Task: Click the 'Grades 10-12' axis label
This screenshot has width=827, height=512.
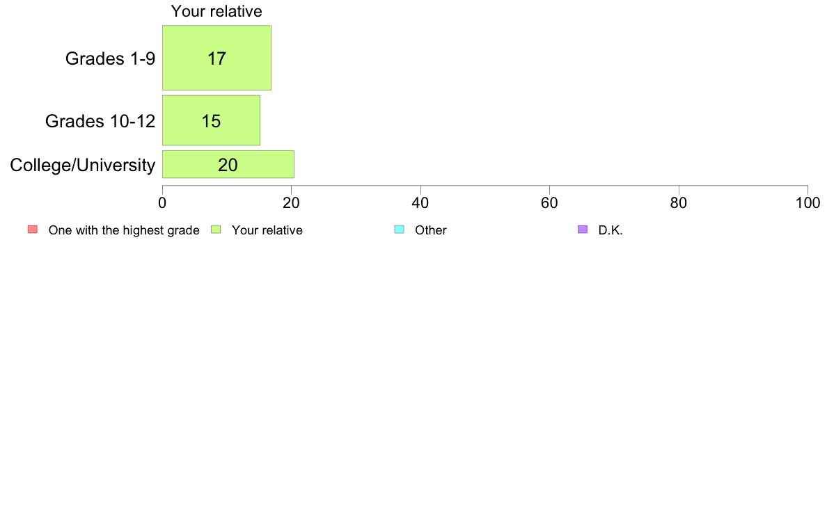Action: pos(100,121)
